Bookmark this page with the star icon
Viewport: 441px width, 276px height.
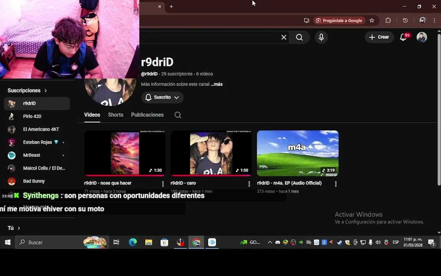(x=372, y=20)
